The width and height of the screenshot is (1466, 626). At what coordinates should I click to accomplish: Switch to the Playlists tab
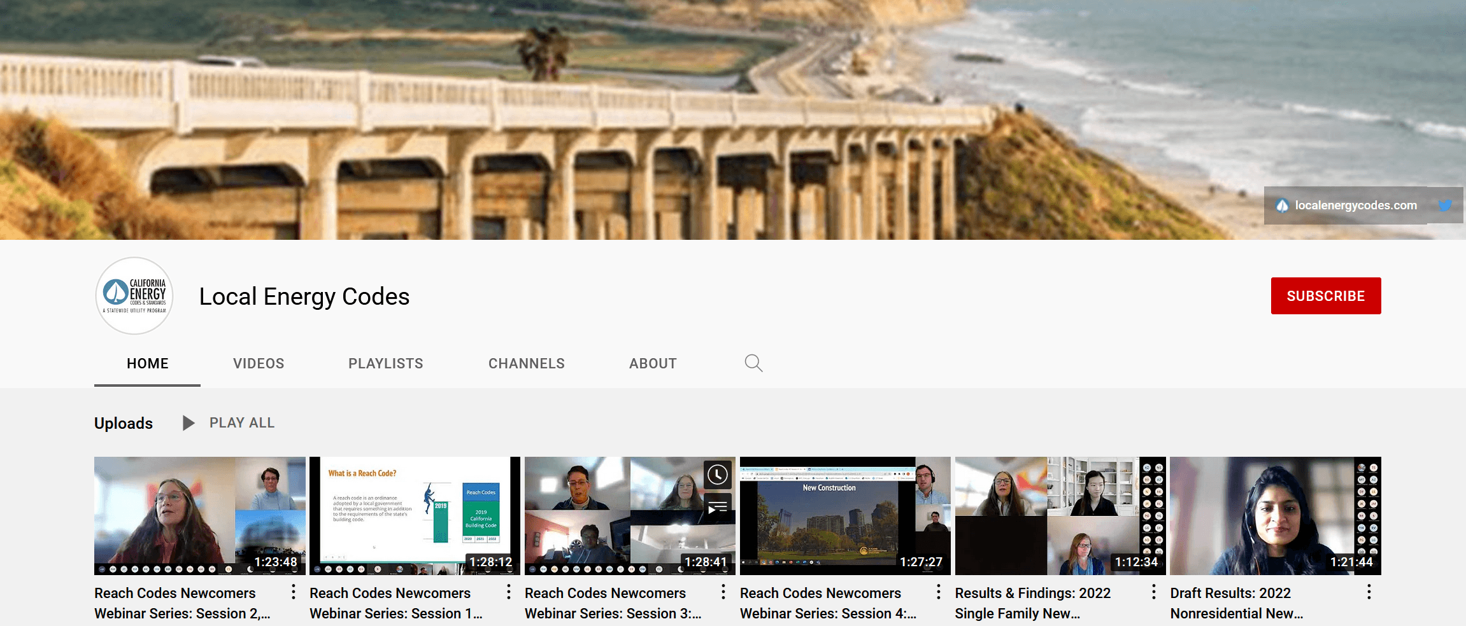coord(385,363)
